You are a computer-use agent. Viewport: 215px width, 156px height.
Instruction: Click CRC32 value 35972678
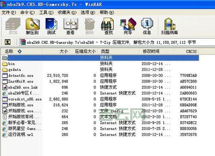pos(188,135)
